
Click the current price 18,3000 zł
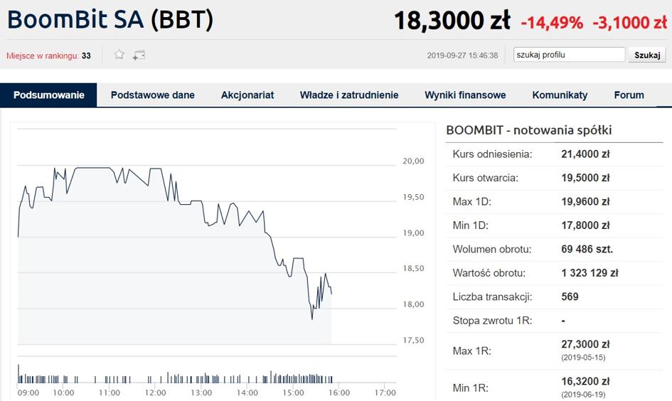[x=452, y=21]
